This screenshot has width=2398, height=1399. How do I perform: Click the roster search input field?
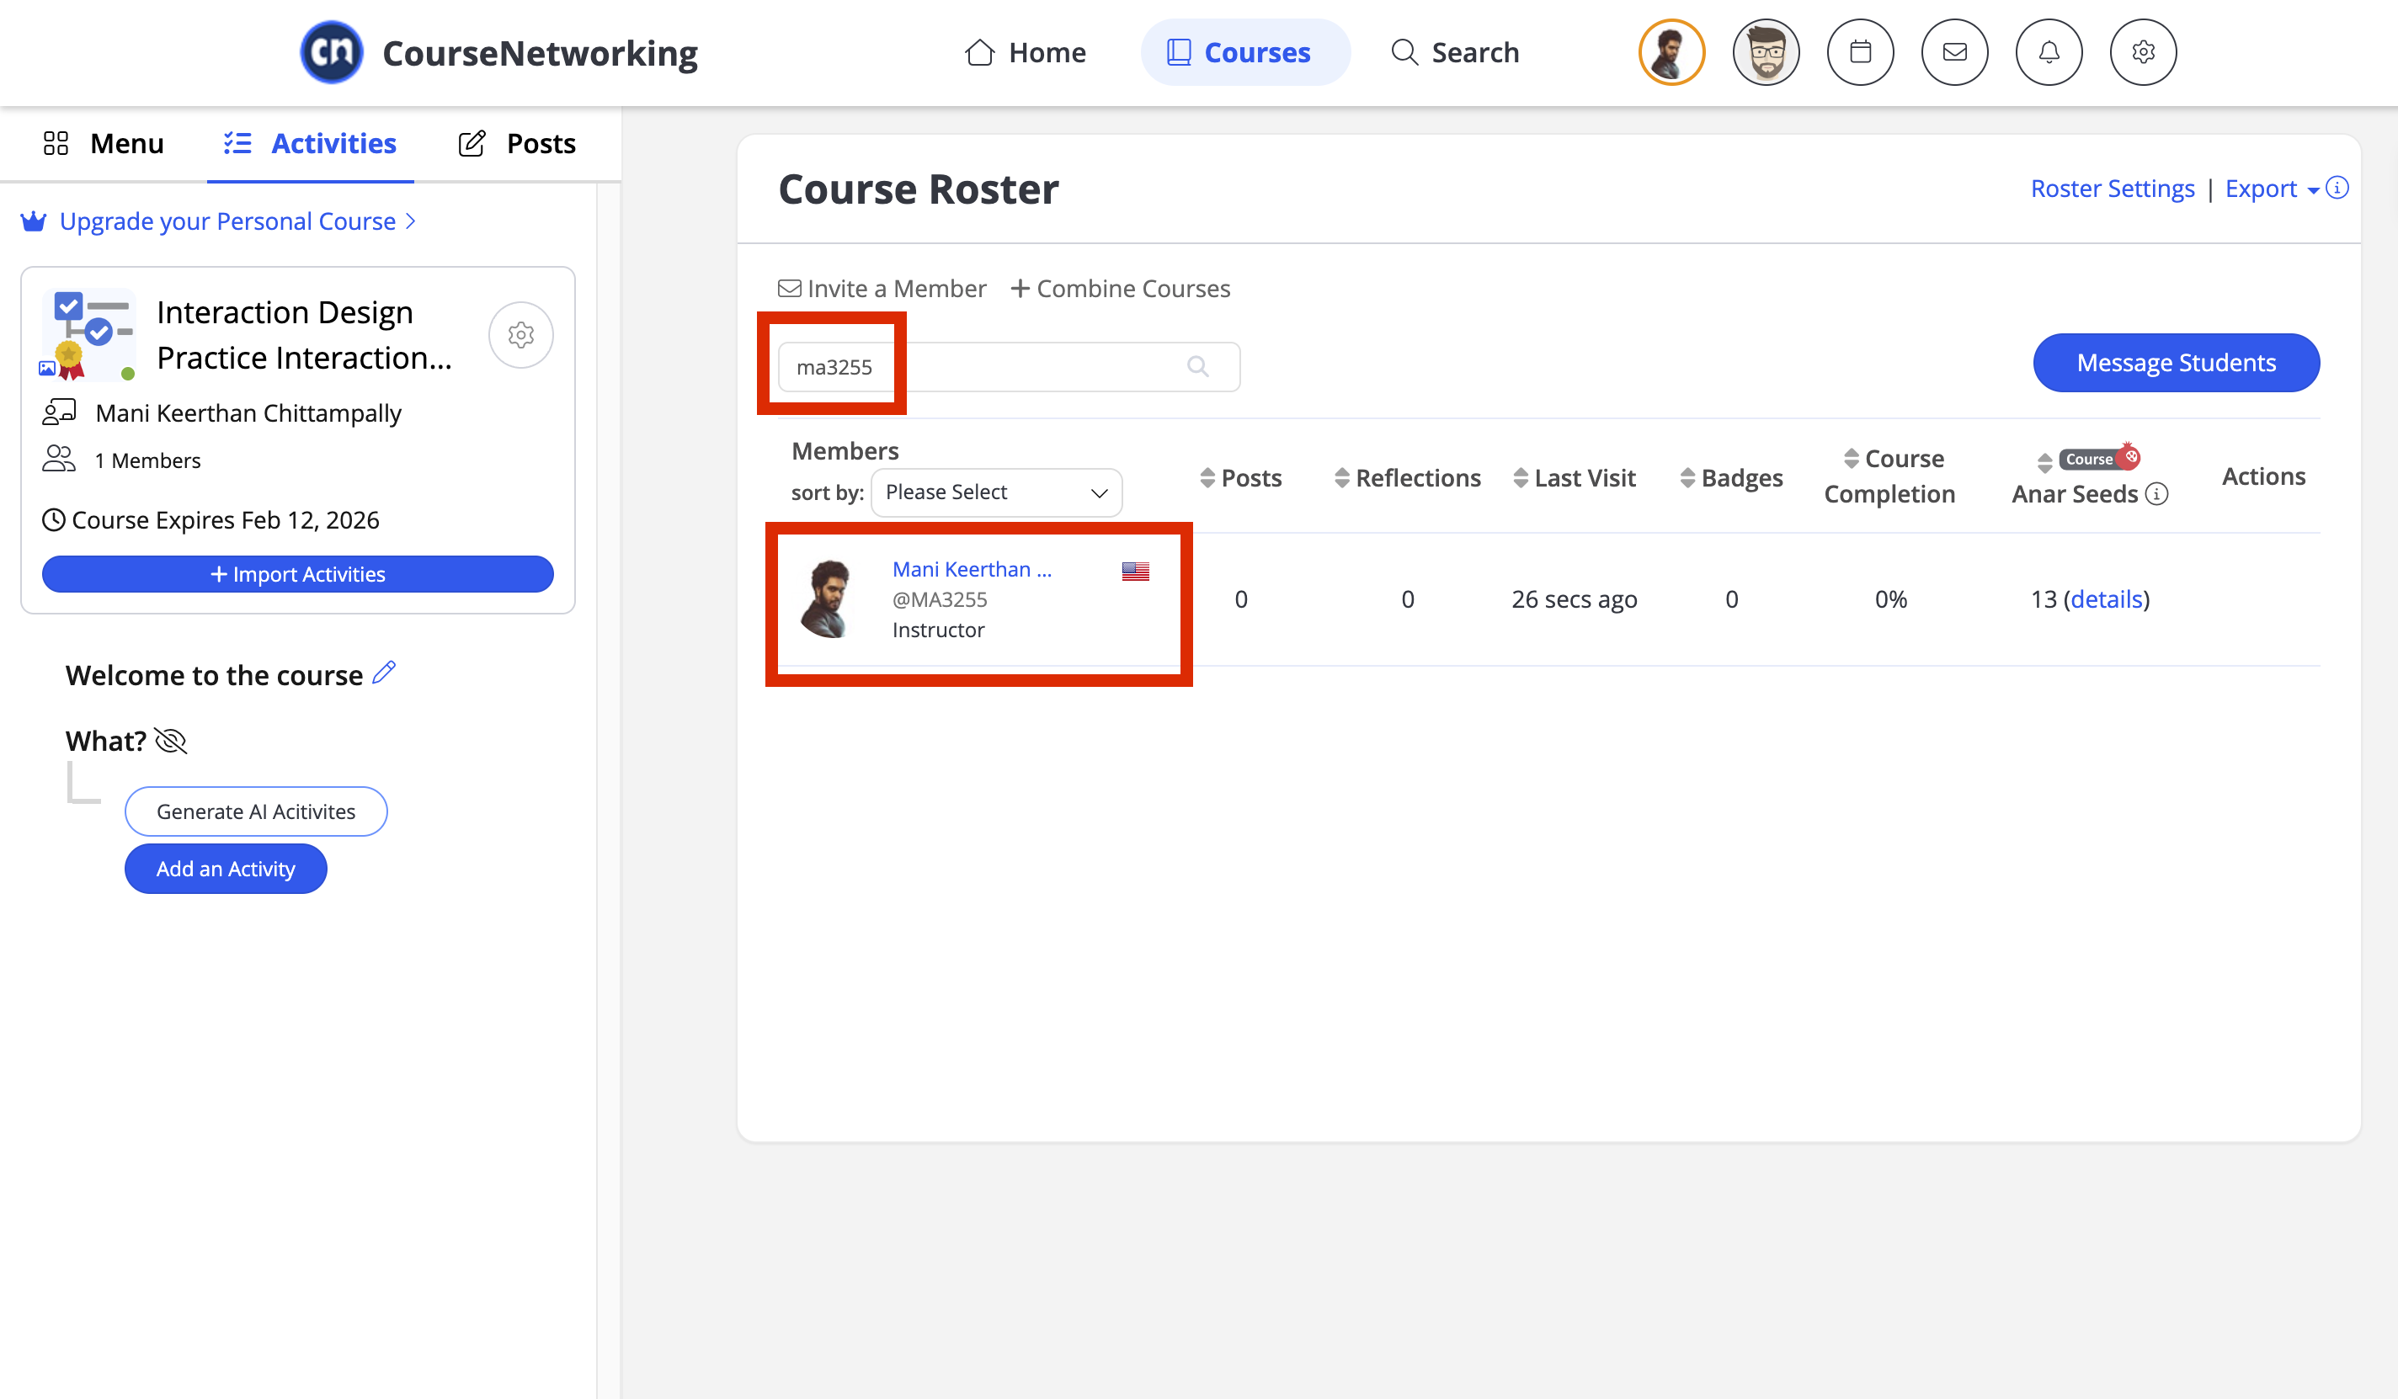(x=1009, y=366)
